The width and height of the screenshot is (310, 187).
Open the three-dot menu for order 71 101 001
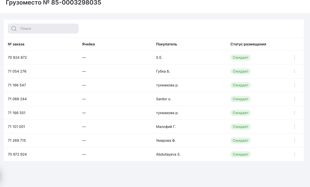coord(294,127)
